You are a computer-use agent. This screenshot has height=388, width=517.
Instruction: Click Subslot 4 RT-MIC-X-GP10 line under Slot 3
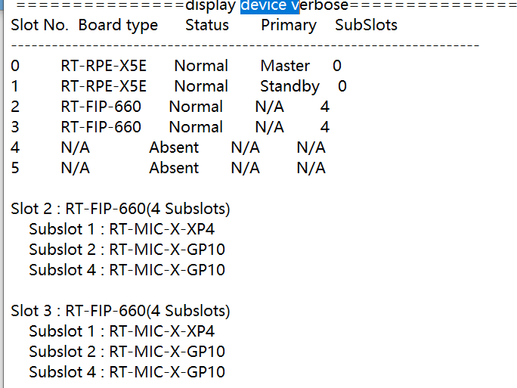point(127,372)
